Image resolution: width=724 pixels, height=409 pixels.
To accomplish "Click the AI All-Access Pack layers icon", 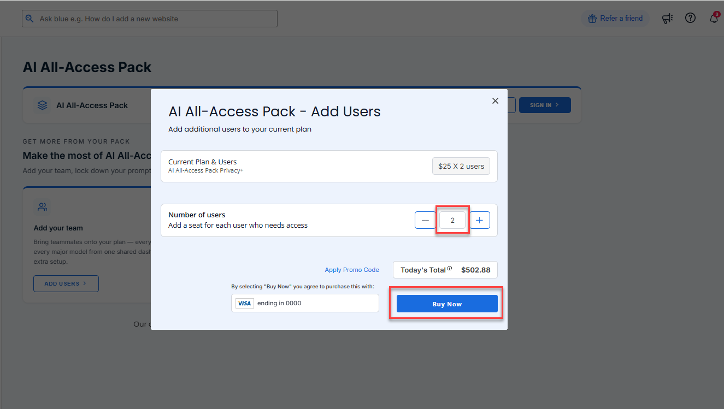I will [x=43, y=105].
